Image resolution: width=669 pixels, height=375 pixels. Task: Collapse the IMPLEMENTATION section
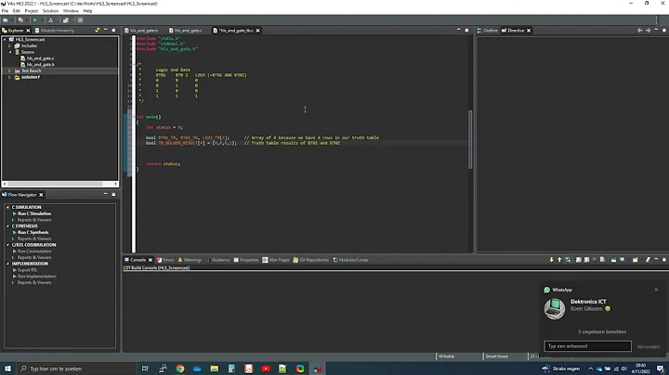pyautogui.click(x=7, y=264)
